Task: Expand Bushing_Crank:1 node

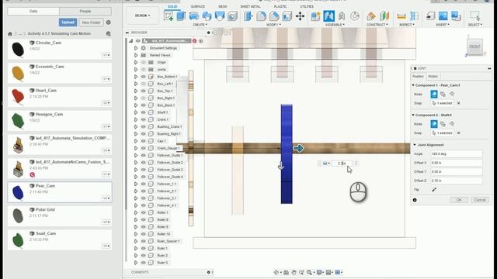Action: click(x=136, y=126)
